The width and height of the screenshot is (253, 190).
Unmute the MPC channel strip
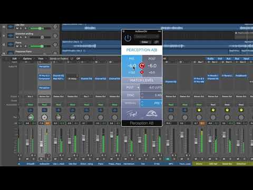pos(168,159)
